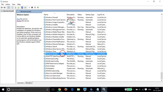Select Windows Mobile Hotspot Service row
The width and height of the screenshot is (163, 92).
click(x=75, y=34)
